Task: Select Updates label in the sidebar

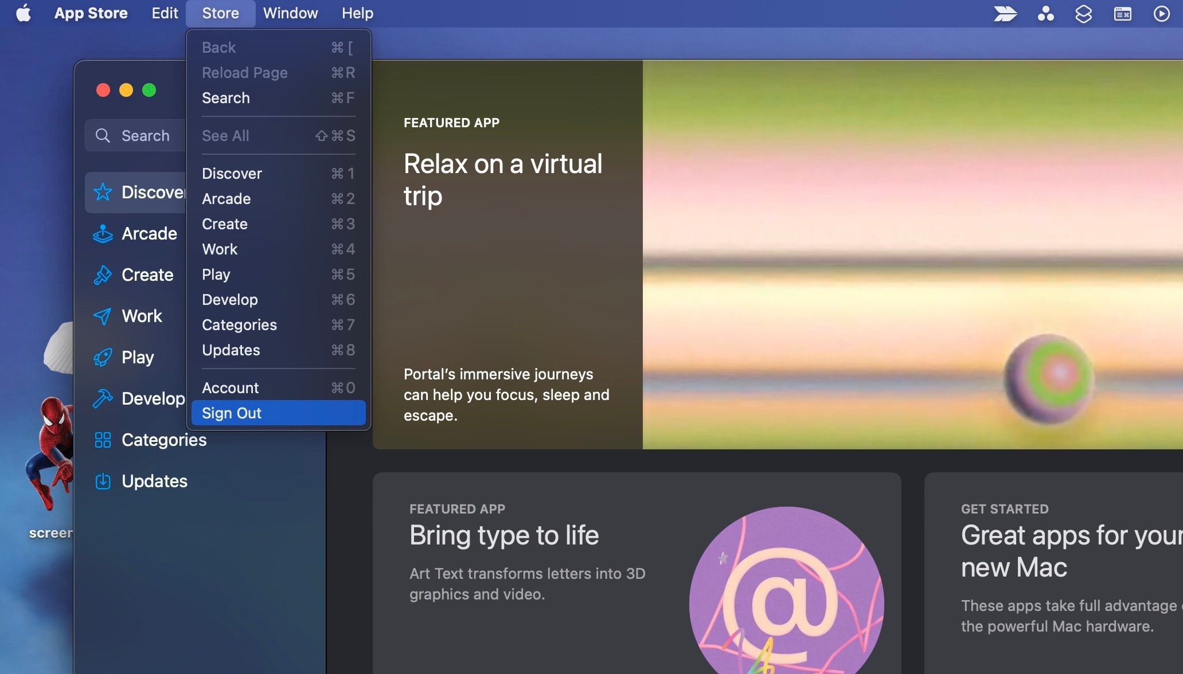Action: [154, 481]
